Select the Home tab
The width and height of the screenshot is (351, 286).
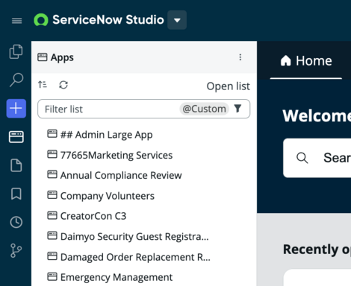(306, 61)
